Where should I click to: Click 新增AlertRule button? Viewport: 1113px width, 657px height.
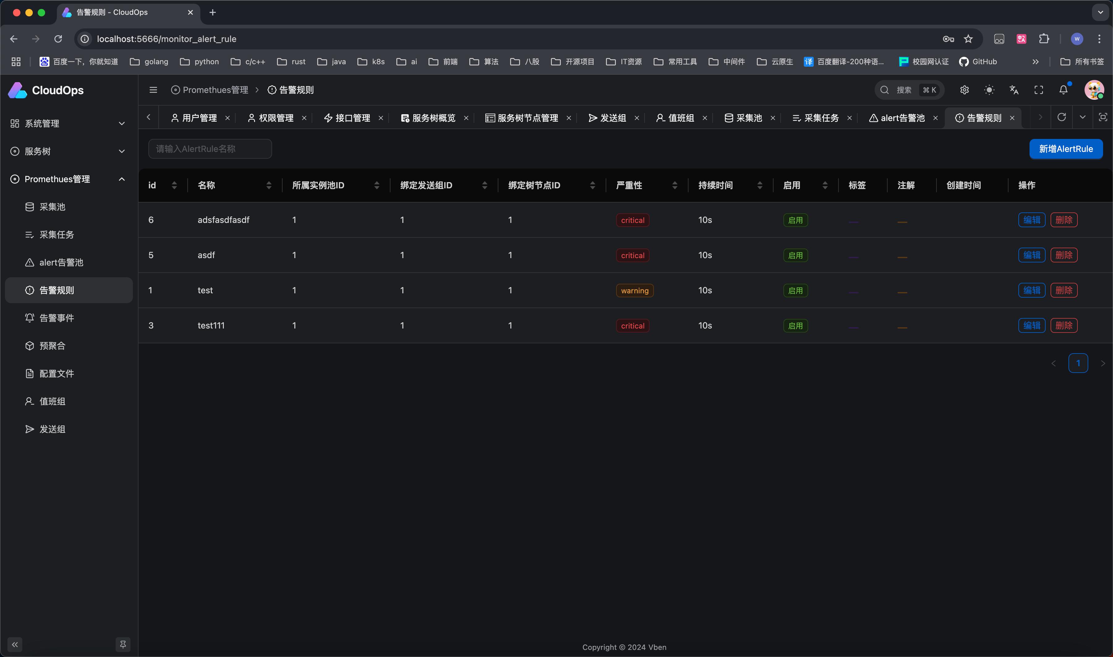click(x=1066, y=149)
